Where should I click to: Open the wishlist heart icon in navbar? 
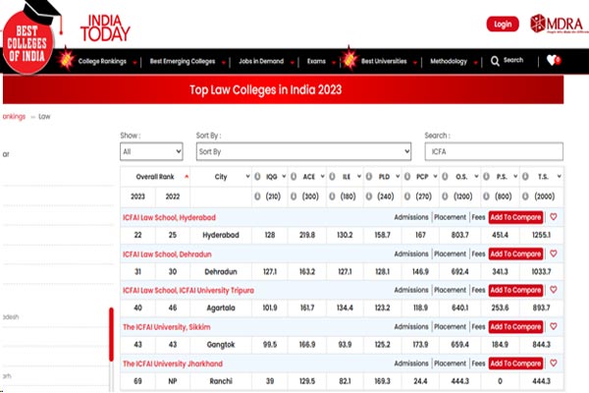click(x=554, y=60)
